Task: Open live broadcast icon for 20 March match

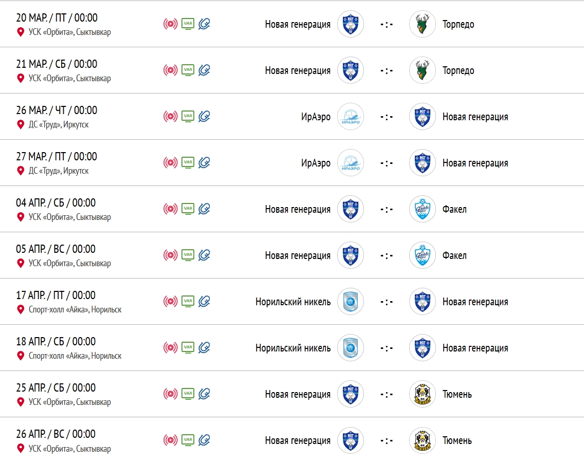Action: 170,24
